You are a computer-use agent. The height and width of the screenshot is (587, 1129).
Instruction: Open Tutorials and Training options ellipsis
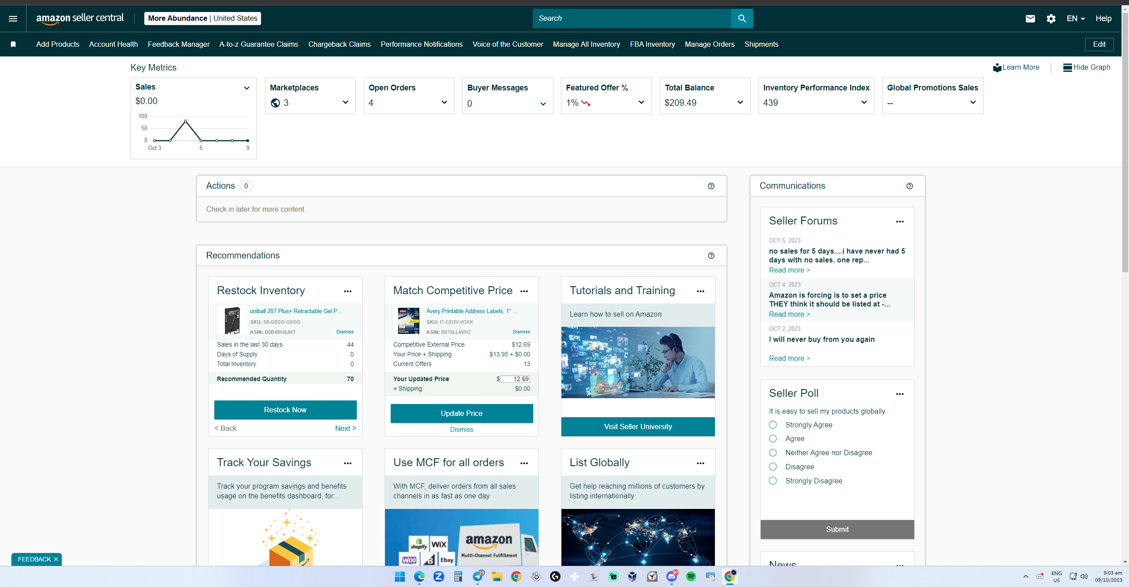pyautogui.click(x=700, y=291)
